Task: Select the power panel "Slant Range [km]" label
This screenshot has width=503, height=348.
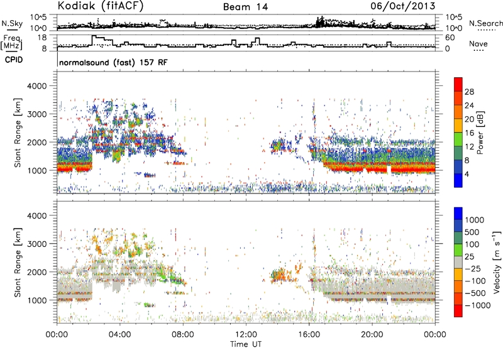Action: pos(18,133)
